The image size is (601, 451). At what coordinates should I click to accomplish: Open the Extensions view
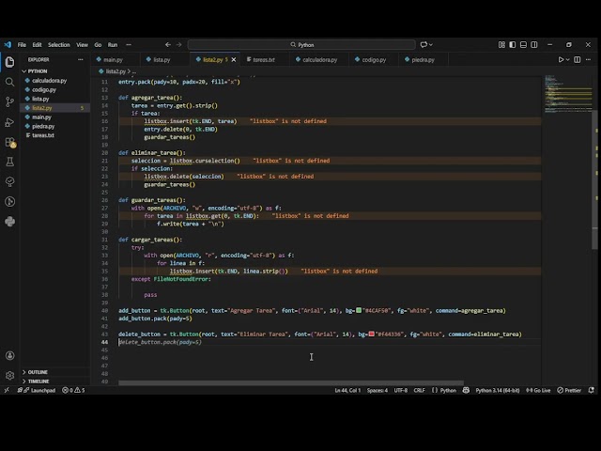point(9,142)
